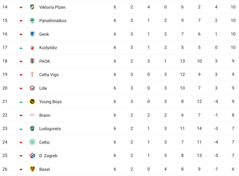This screenshot has height=176, width=239.
Task: Click the D. Zagreb team logo
Action: point(32,155)
